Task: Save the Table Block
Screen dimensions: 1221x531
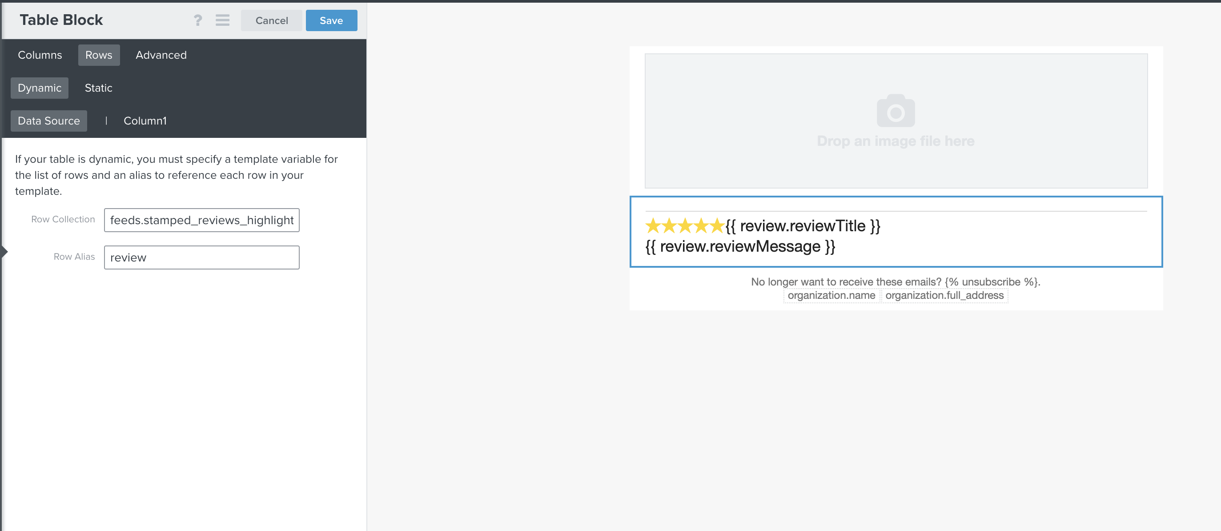Action: point(331,20)
